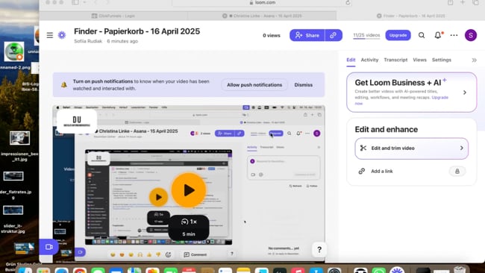Image resolution: width=485 pixels, height=273 pixels.
Task: Switch to the Activity tab
Action: point(369,60)
